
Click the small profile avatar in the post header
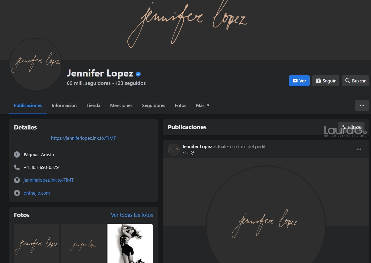[174, 149]
